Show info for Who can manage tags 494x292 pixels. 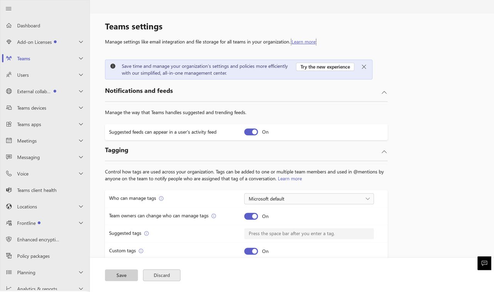[x=161, y=199]
